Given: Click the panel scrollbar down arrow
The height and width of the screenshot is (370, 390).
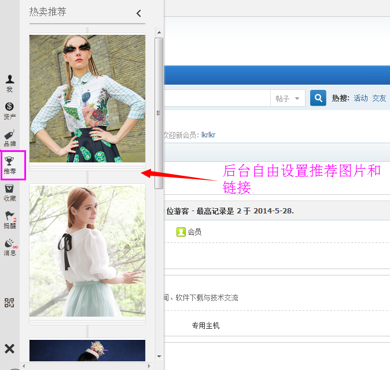Looking at the screenshot, I should pyautogui.click(x=159, y=357).
